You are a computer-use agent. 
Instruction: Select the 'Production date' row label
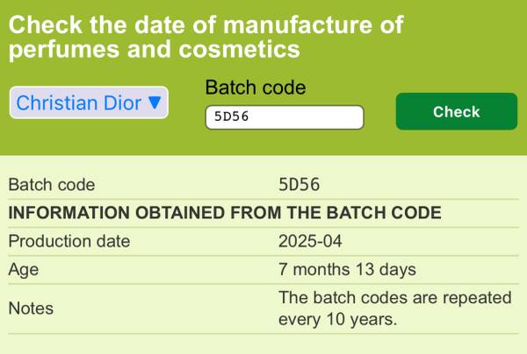69,241
